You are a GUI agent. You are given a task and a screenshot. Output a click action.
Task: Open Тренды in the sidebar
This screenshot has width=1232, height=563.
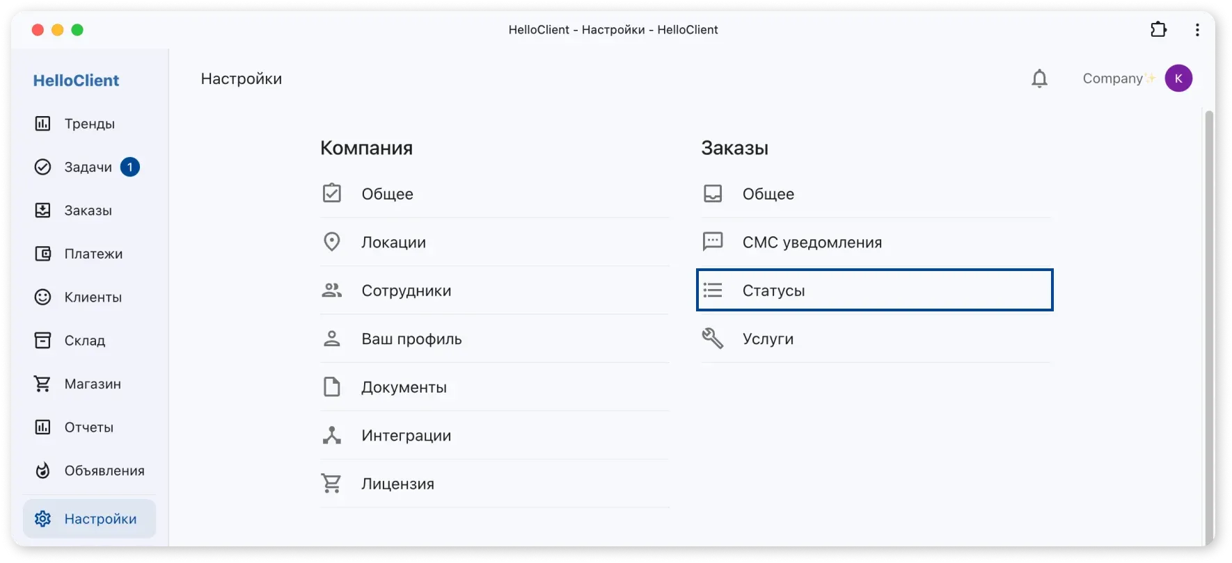[x=90, y=124]
